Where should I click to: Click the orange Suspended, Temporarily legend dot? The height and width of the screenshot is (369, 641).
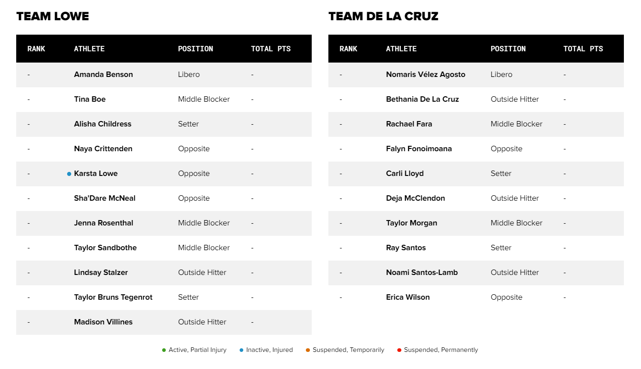point(308,350)
